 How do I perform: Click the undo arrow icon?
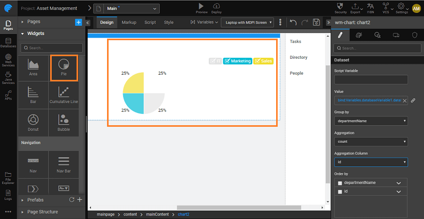[x=293, y=23]
